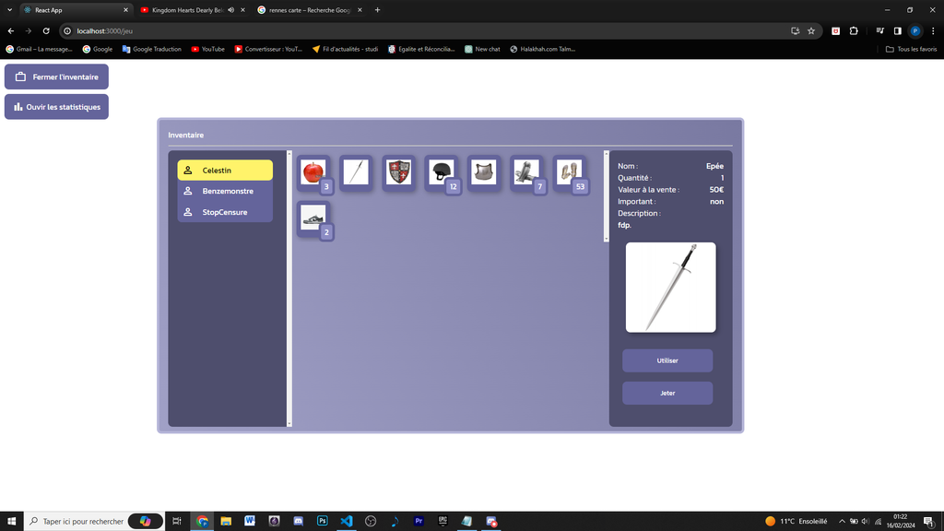Viewport: 944px width, 531px height.
Task: Select the gauntlets item with 53 count
Action: [569, 171]
